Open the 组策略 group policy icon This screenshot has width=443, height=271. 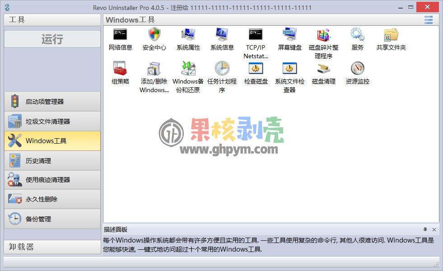click(x=120, y=73)
